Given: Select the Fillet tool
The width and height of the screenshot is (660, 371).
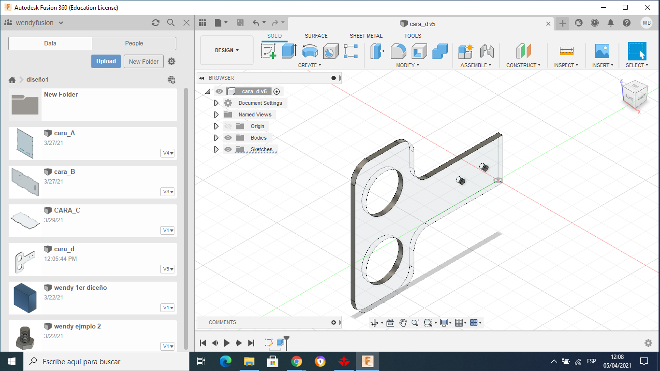Looking at the screenshot, I should [398, 51].
